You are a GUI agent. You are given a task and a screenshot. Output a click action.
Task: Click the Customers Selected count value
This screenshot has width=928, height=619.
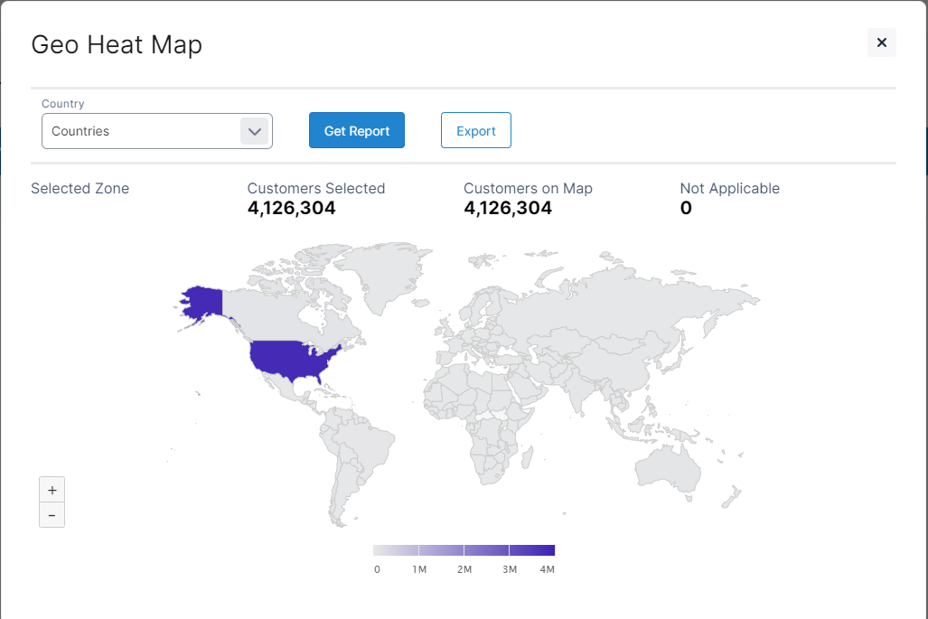(291, 209)
